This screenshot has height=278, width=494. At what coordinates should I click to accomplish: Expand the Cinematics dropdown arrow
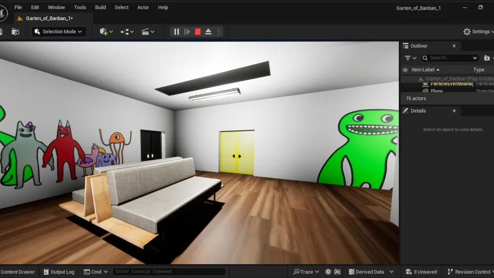pos(153,32)
